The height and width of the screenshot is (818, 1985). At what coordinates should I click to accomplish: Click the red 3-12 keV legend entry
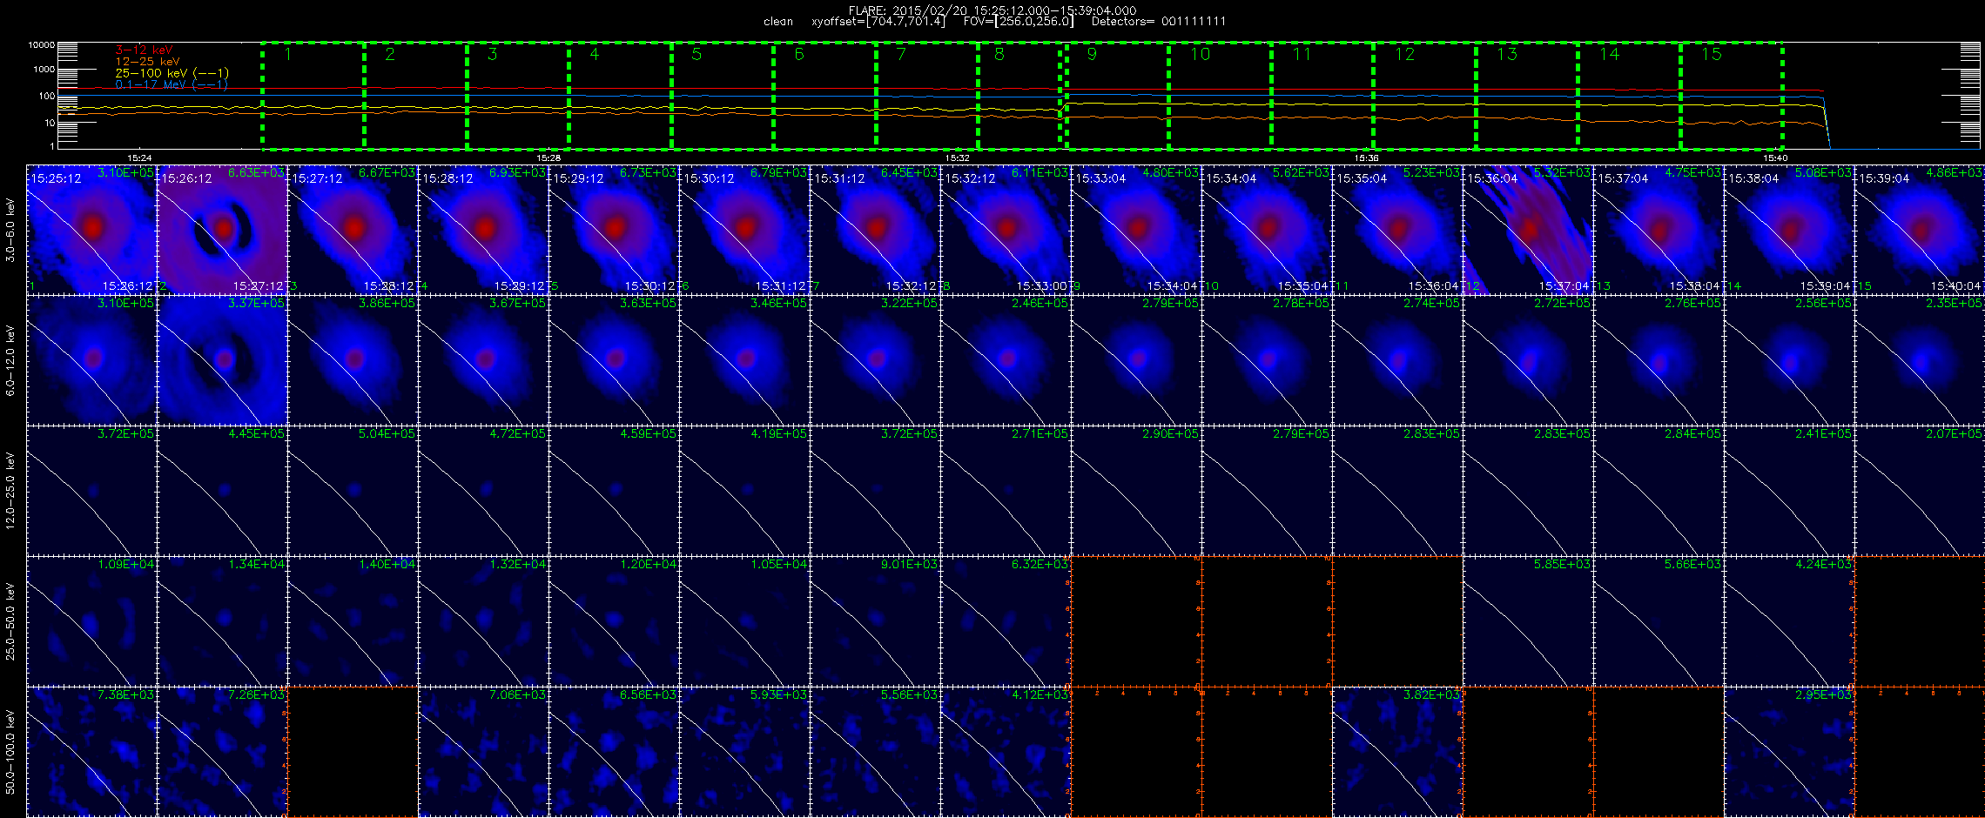tap(144, 50)
